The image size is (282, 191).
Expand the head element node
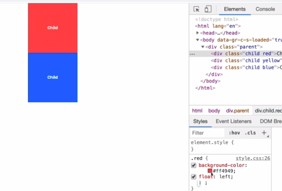tap(197, 32)
